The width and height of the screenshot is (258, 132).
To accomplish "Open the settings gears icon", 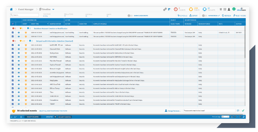I will point(165,9).
